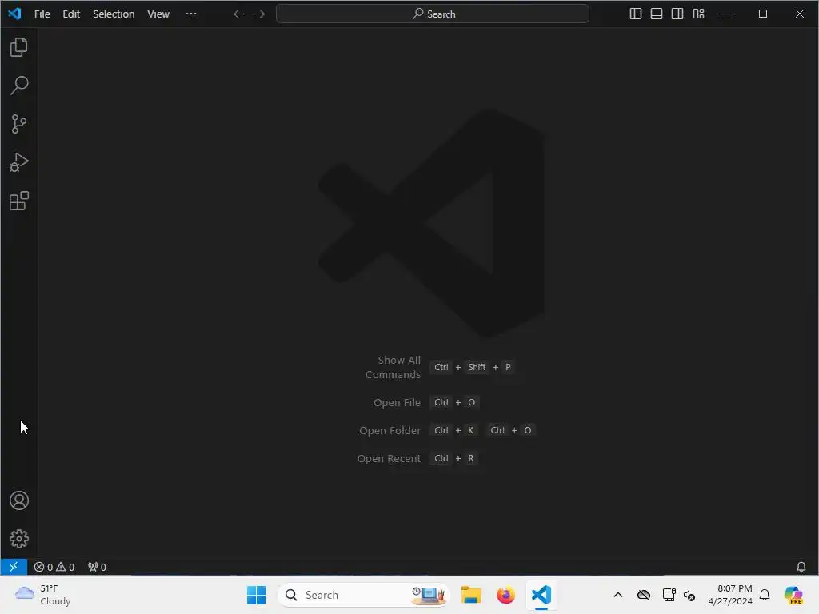Toggle the secondary side bar layout icon
Viewport: 819px width, 614px height.
coord(677,14)
